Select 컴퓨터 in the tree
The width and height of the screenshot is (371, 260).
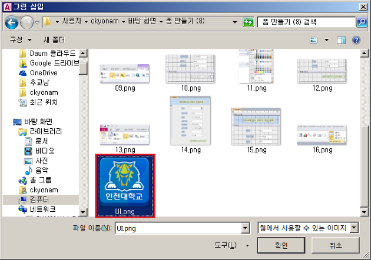[34, 199]
